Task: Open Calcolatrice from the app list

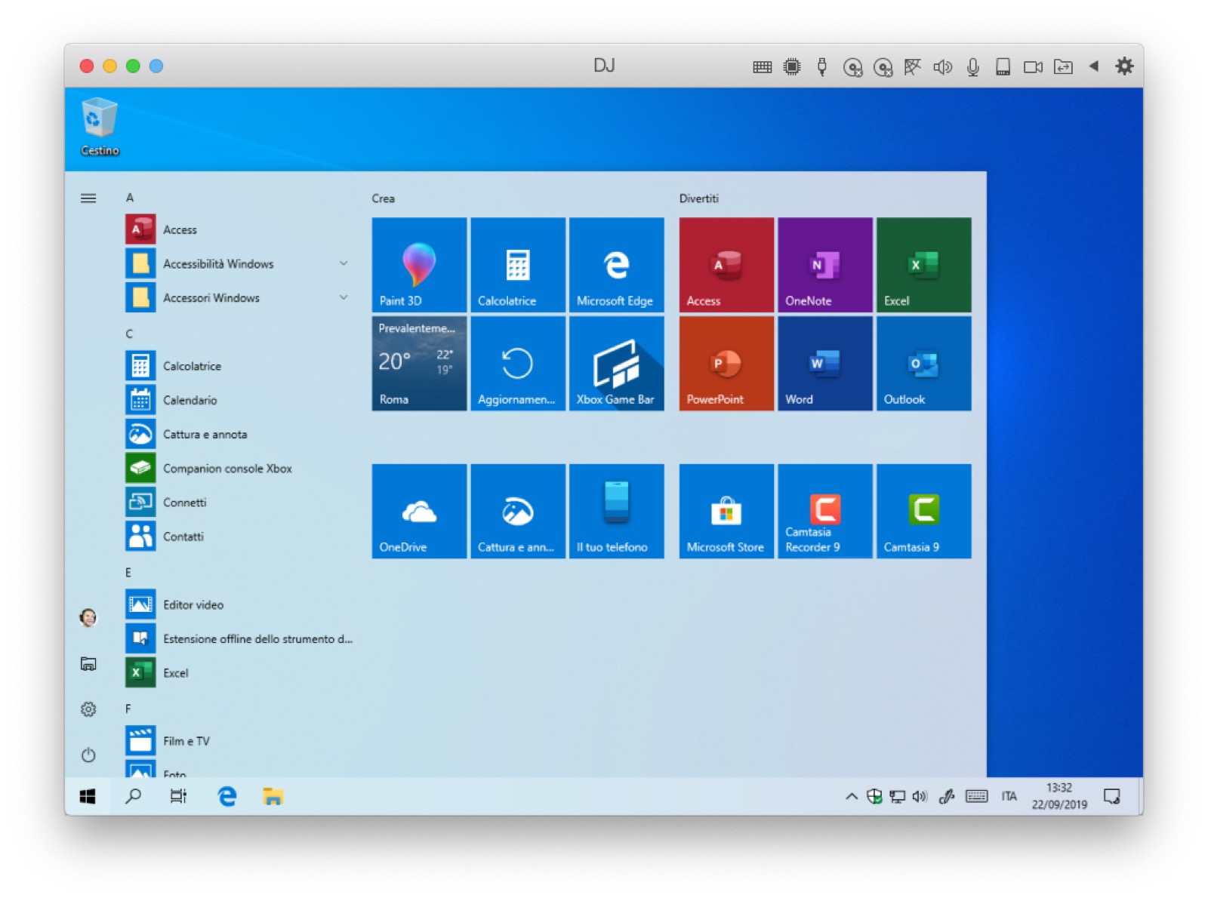Action: click(x=239, y=366)
